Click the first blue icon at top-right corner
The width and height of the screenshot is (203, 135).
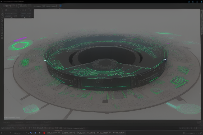[189, 2]
